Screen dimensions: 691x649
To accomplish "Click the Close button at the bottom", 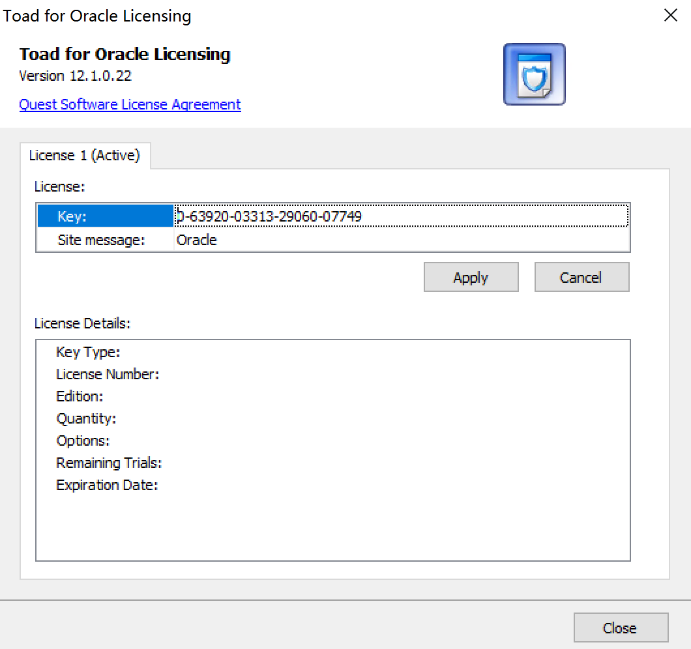I will tap(620, 627).
